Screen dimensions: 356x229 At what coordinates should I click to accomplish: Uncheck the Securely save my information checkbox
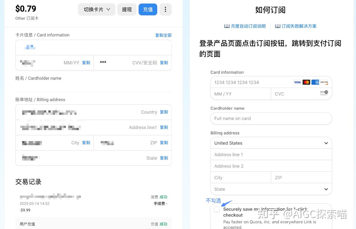(217, 209)
